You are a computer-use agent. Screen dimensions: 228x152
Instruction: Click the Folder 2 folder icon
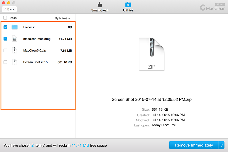(14, 27)
